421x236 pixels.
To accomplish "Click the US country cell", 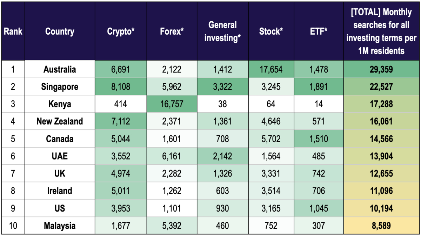I will (x=60, y=208).
